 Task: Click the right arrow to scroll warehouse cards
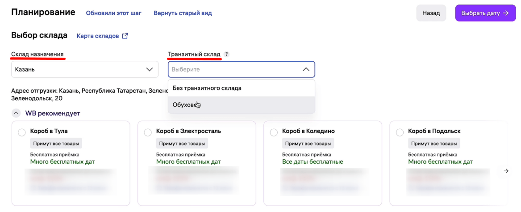coord(506,171)
